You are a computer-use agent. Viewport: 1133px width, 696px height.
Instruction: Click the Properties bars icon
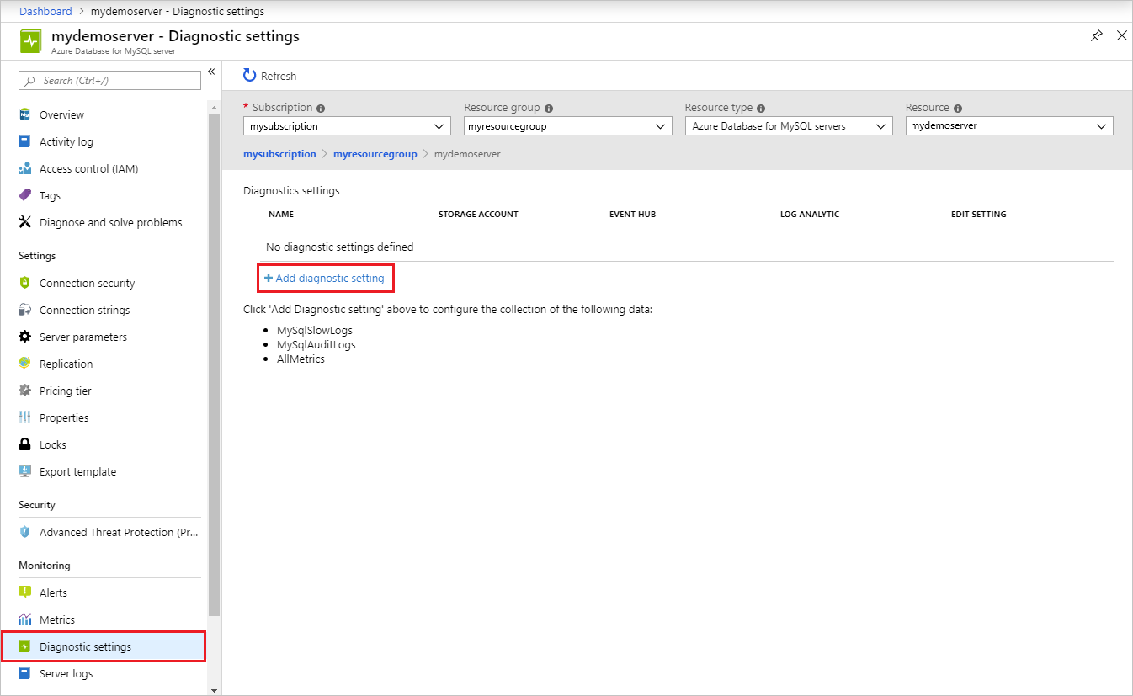tap(25, 418)
